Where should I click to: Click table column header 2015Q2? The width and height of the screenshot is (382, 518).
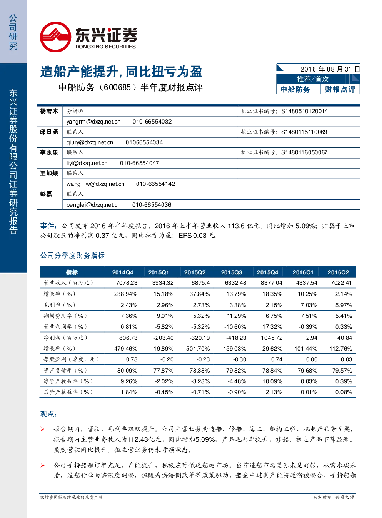[x=195, y=272]
